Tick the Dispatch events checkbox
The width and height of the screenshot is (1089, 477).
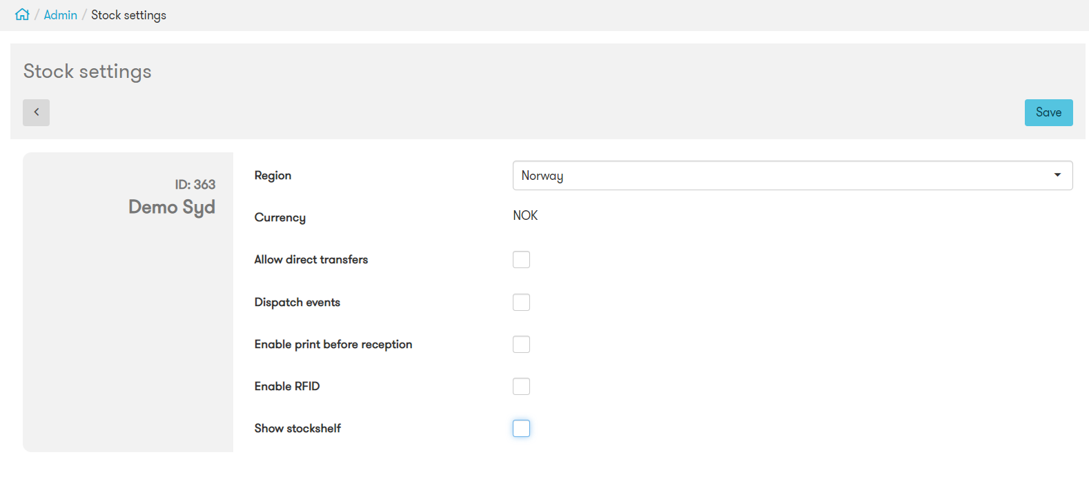pyautogui.click(x=521, y=303)
